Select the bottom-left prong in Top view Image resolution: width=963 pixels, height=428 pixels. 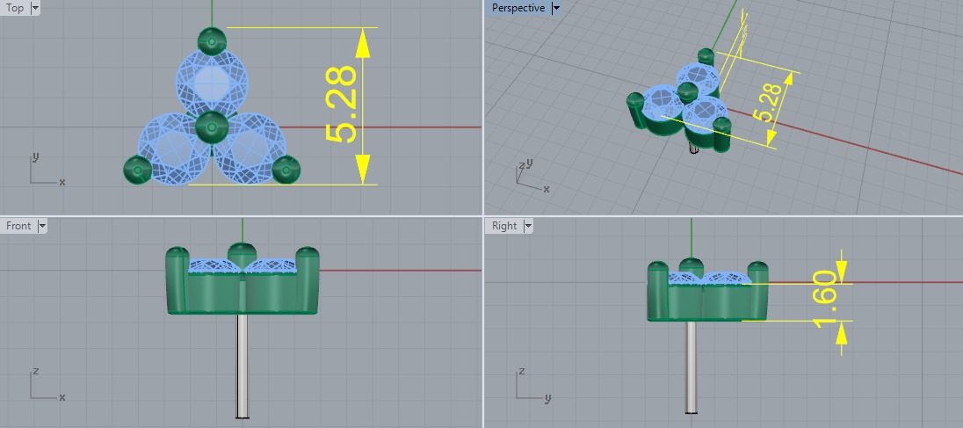pyautogui.click(x=138, y=169)
